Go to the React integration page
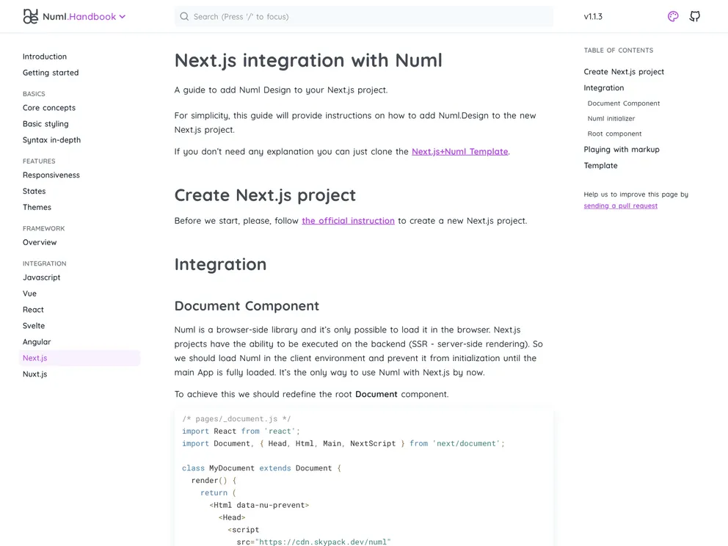This screenshot has height=546, width=728. (x=33, y=310)
